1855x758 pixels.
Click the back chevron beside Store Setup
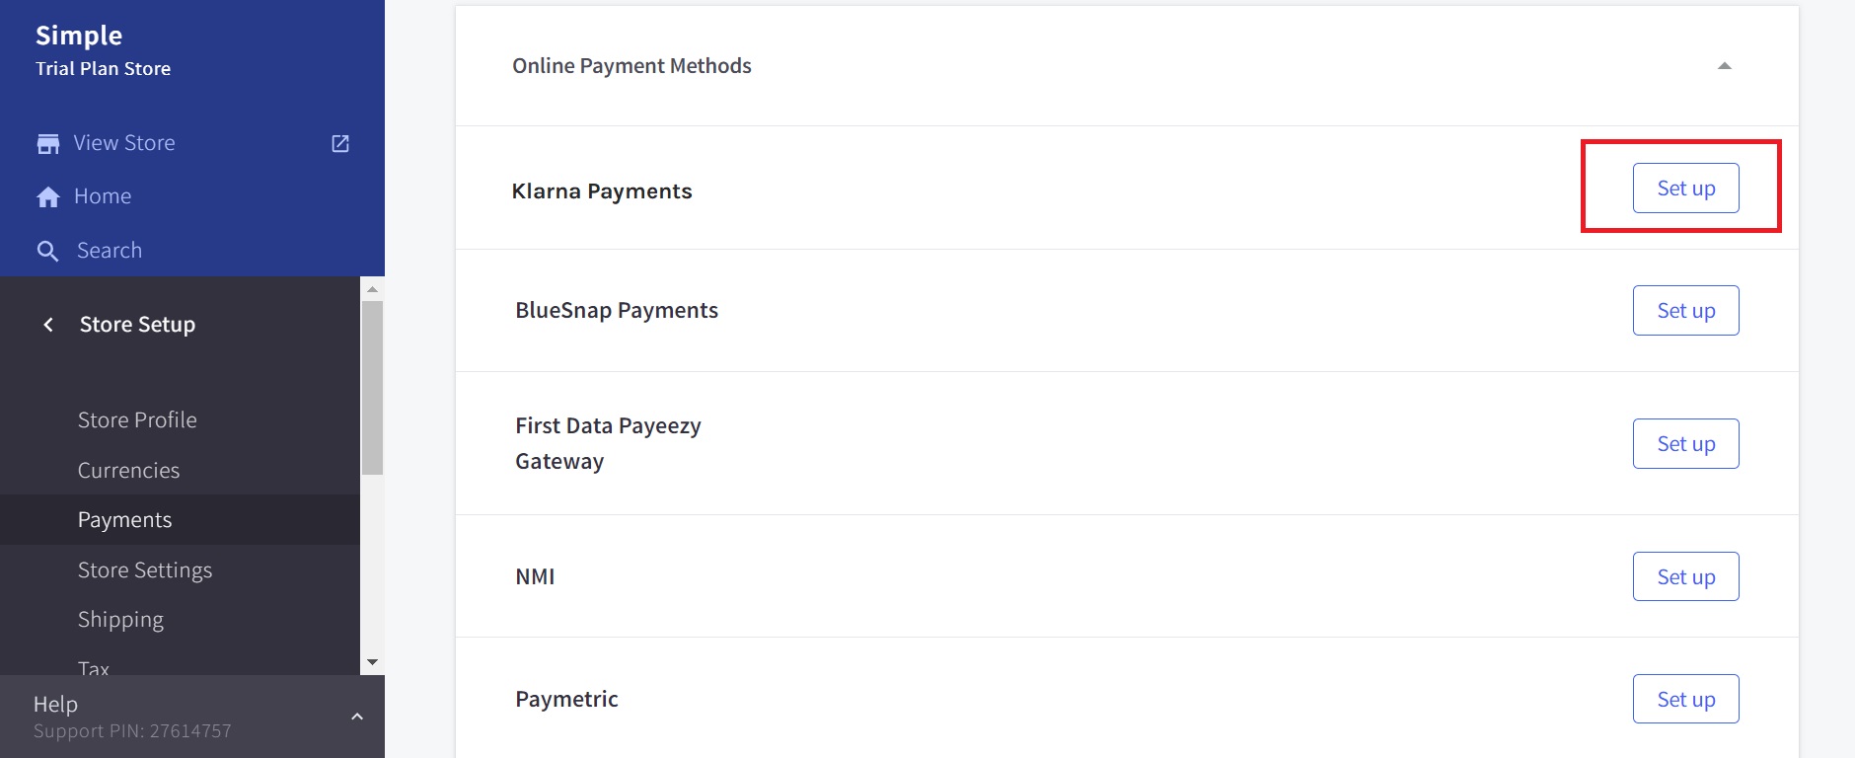[x=48, y=325]
